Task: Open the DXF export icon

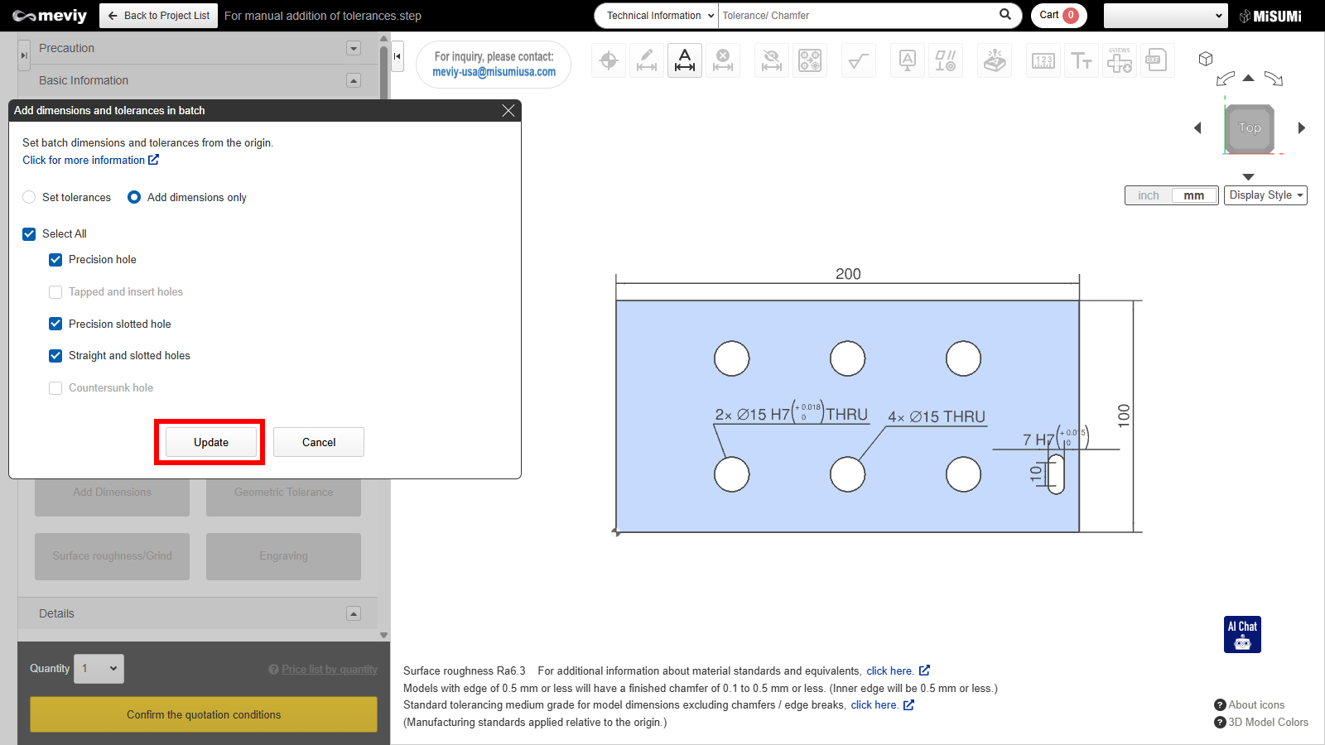Action: click(x=1156, y=60)
